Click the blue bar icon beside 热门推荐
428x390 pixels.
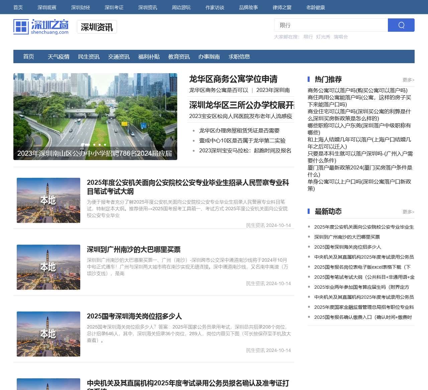click(x=308, y=79)
